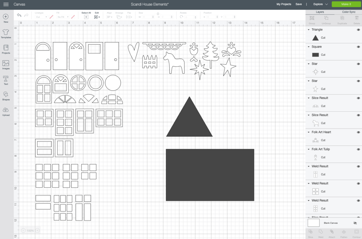Viewport: 362px width, 239px height.
Task: Click the UnGroup icon
Action: [x=326, y=18]
